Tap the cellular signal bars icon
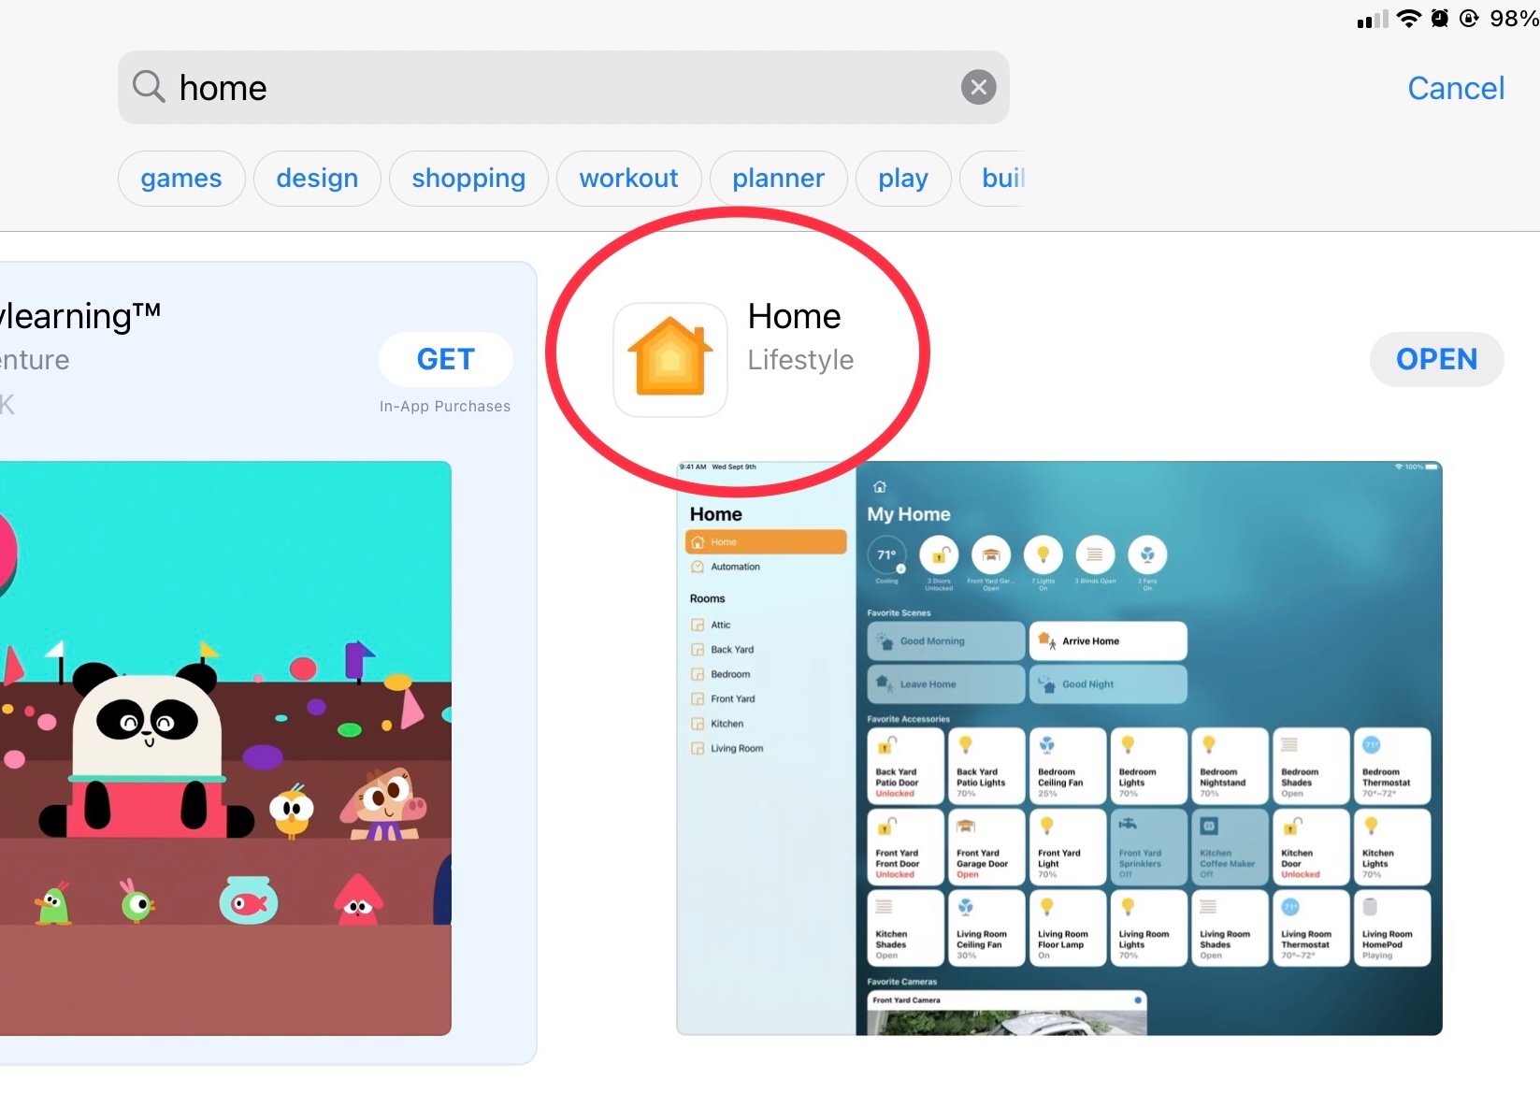Image resolution: width=1540 pixels, height=1093 pixels. click(x=1373, y=20)
